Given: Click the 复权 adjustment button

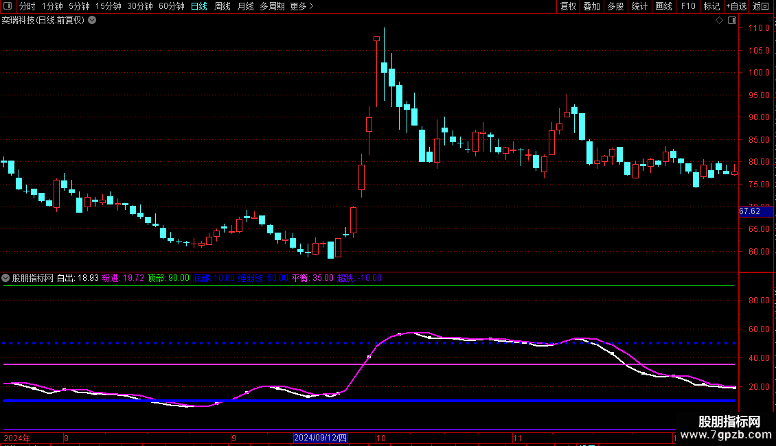Looking at the screenshot, I should [x=568, y=6].
